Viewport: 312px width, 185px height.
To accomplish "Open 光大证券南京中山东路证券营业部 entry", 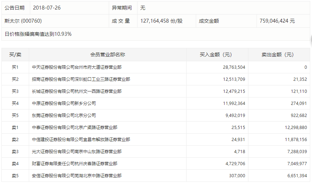I will click(77, 152).
